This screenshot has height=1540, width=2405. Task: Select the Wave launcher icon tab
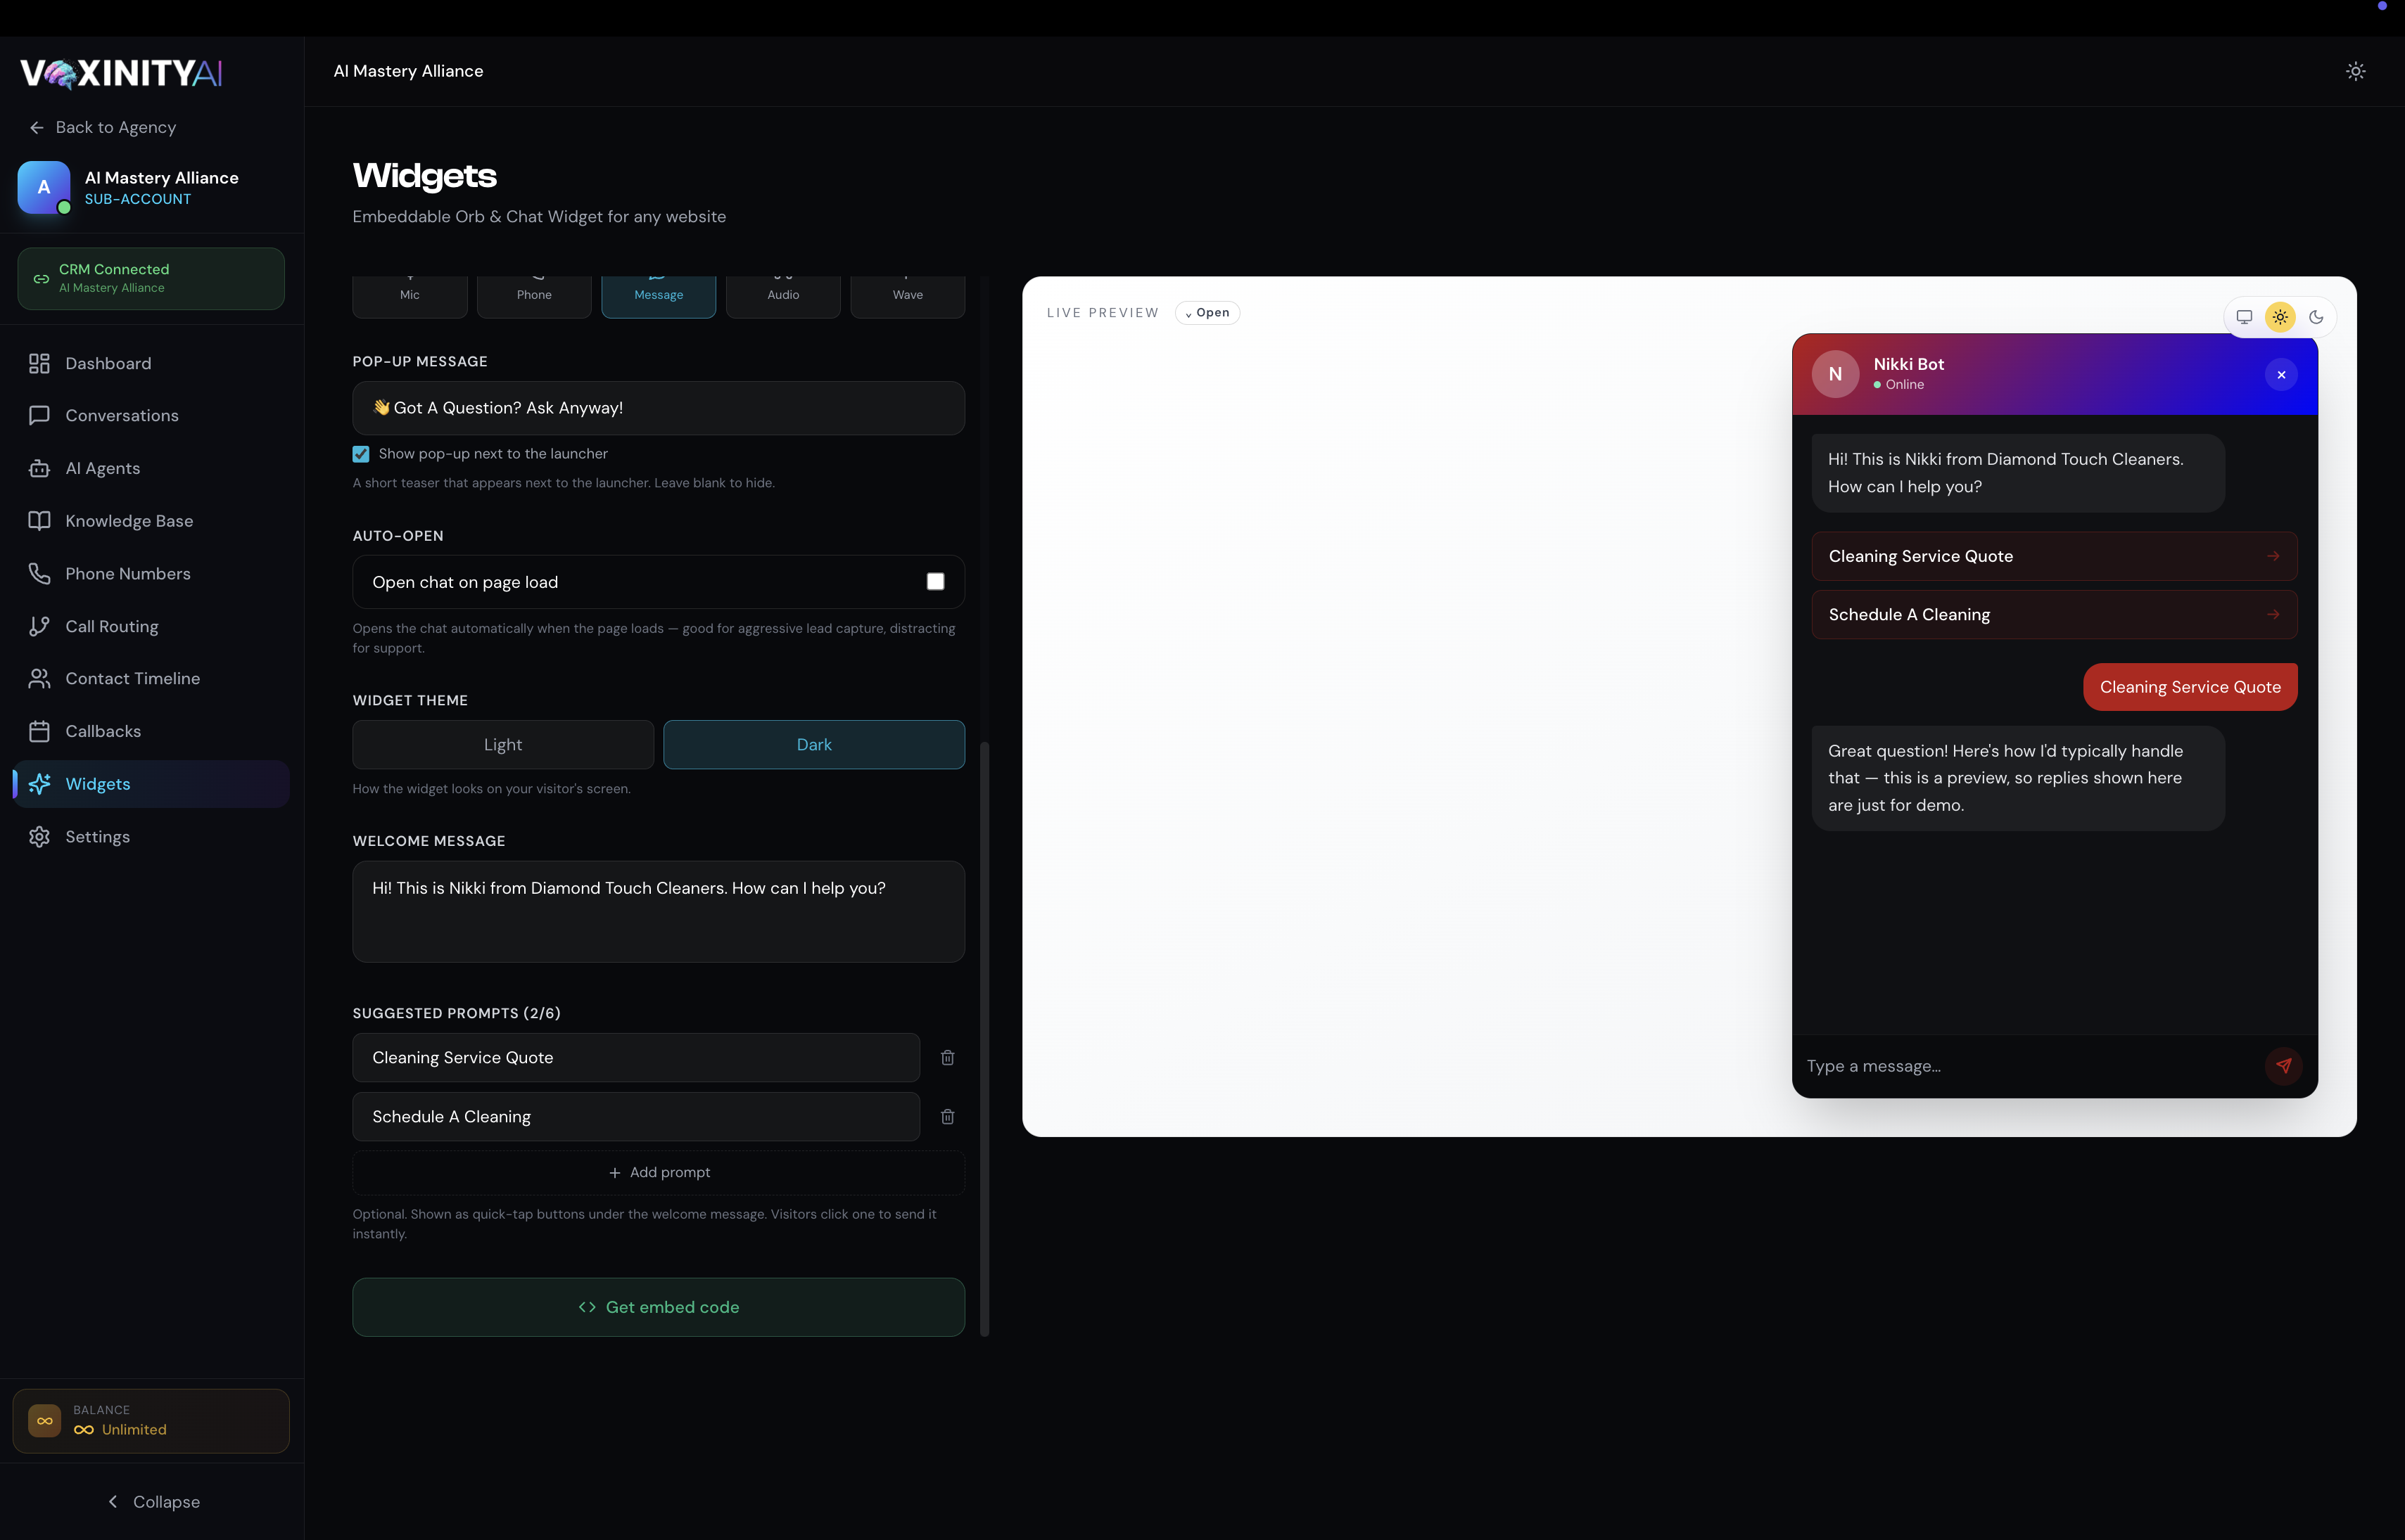click(x=908, y=295)
